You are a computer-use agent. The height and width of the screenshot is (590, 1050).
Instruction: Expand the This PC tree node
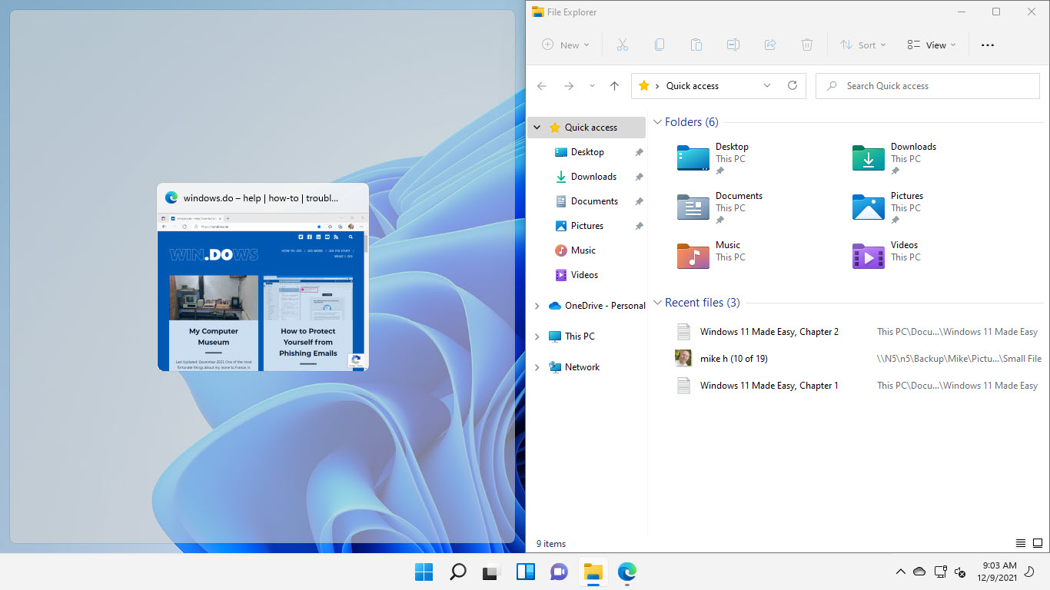pyautogui.click(x=537, y=336)
